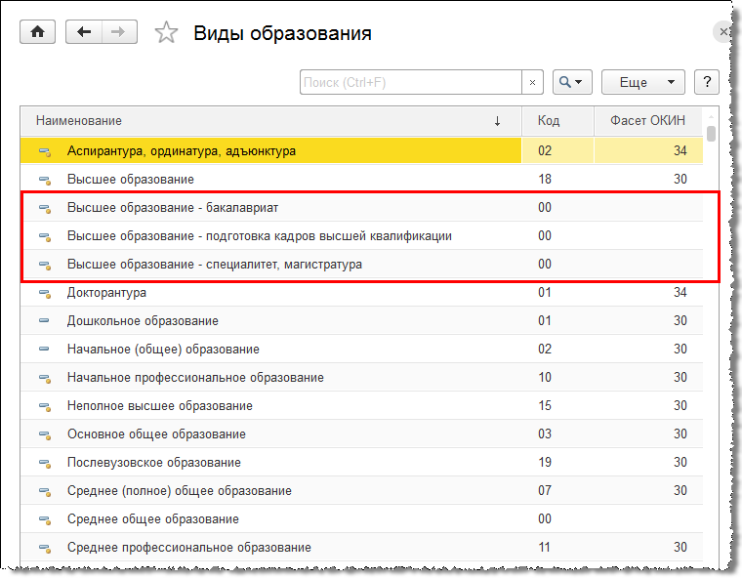Click code 18 of Высшее образование
The height and width of the screenshot is (578, 742).
(x=545, y=179)
